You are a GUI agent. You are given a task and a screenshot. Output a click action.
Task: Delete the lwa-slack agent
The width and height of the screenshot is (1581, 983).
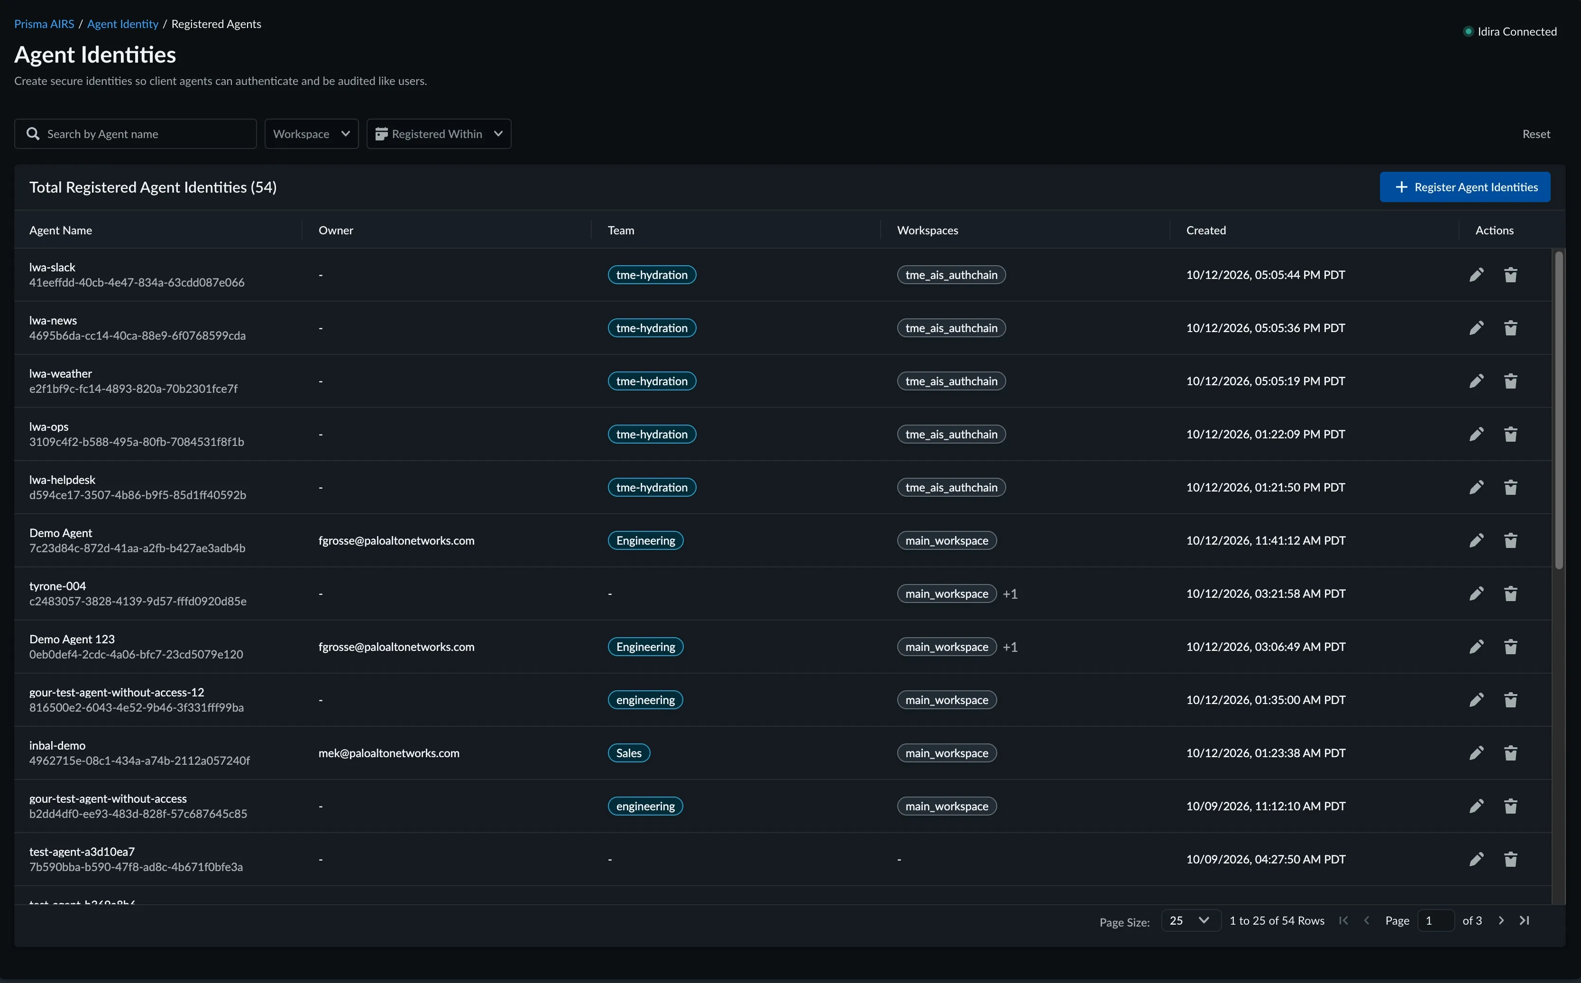[x=1511, y=275]
